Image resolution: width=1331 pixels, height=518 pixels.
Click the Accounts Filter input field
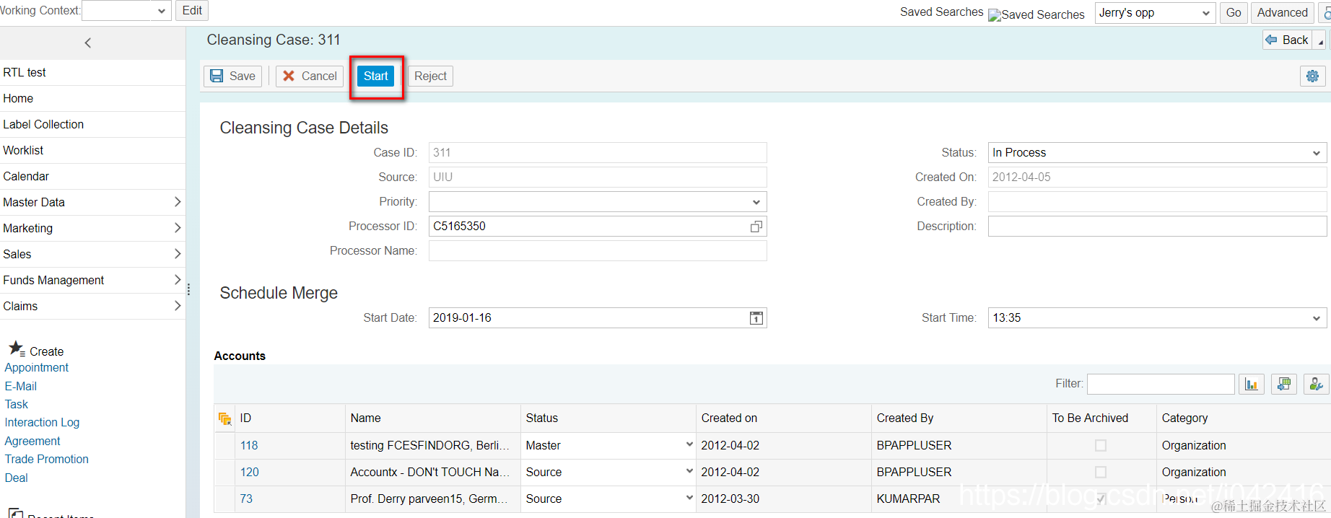point(1161,384)
